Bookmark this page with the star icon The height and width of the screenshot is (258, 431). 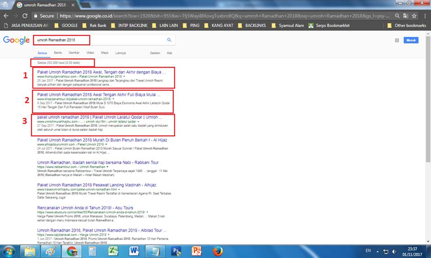pos(414,16)
